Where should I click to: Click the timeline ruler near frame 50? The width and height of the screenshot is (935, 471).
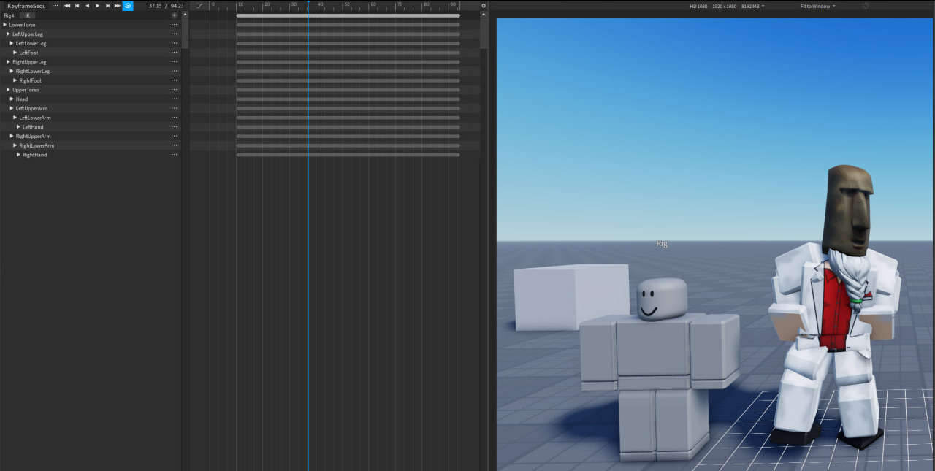coord(346,5)
